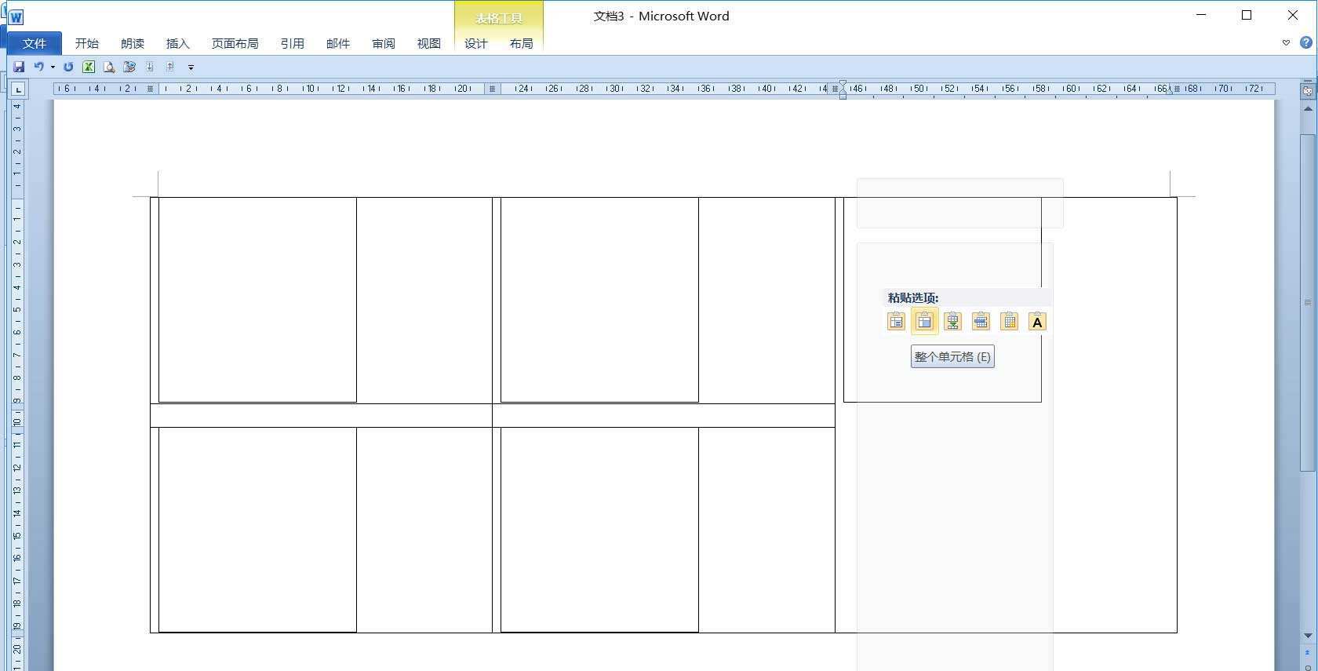Choose the keep text only 'A' paste option
Image resolution: width=1318 pixels, height=671 pixels.
1037,321
